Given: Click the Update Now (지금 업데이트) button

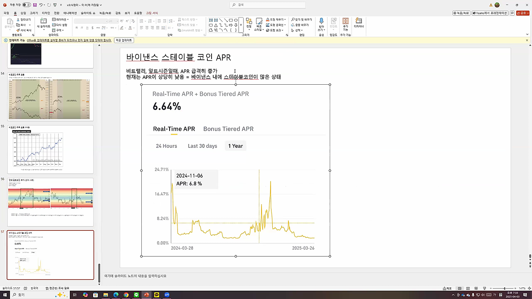Looking at the screenshot, I should point(123,40).
